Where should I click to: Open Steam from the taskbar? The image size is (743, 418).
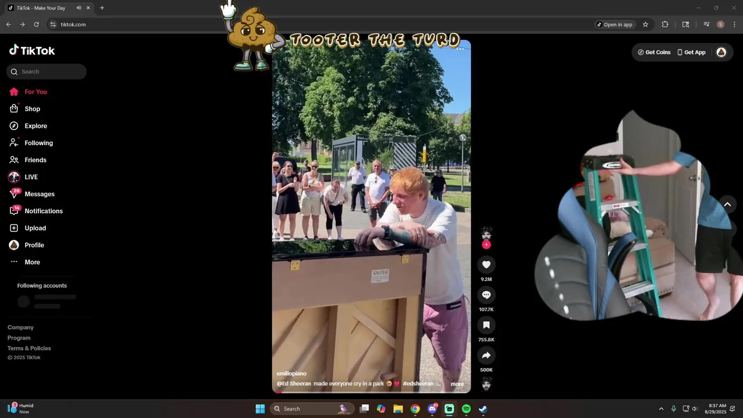tap(483, 409)
